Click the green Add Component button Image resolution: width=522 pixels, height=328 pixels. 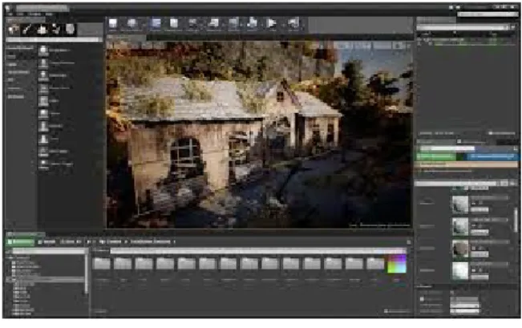(x=436, y=156)
